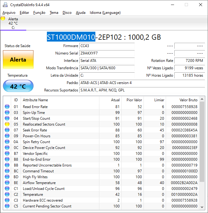Click the Limiar column header

[155, 100]
